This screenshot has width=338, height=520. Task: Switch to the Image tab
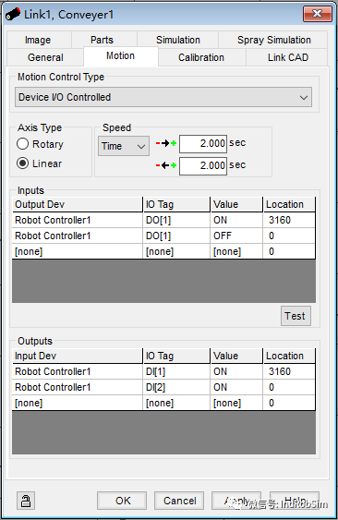(x=38, y=40)
